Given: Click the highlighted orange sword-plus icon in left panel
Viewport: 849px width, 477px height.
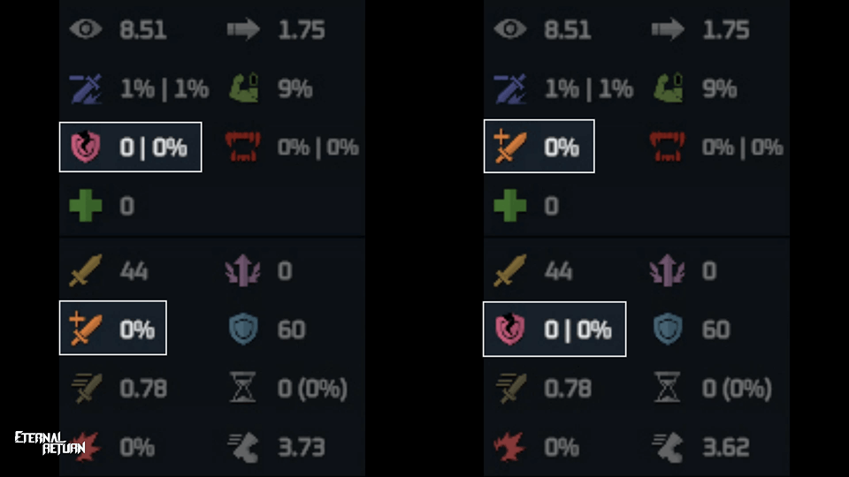Looking at the screenshot, I should 86,329.
